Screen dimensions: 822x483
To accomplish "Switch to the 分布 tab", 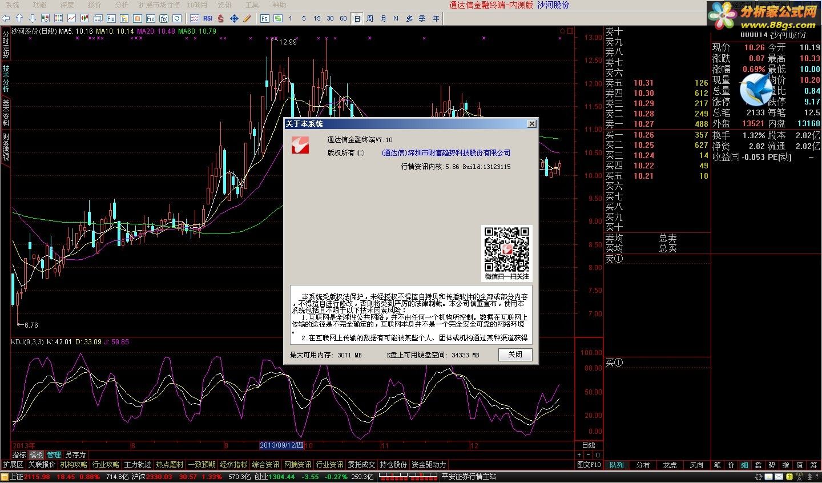I will tap(643, 465).
